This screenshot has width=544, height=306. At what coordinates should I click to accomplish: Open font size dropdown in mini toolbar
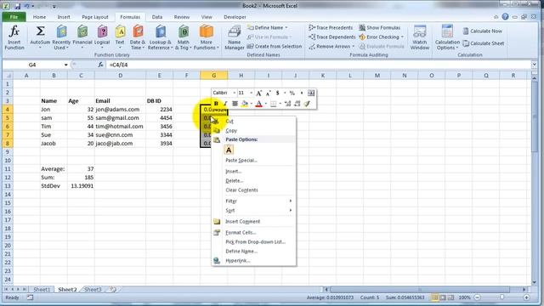pos(252,93)
